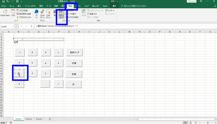Viewport: 217px width, 124px height.
Task: Click the 画面クリア button on sheet
Action: click(x=74, y=52)
